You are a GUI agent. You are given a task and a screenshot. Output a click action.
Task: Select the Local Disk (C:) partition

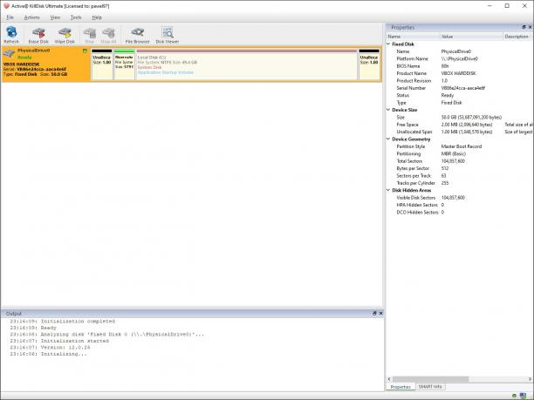(x=247, y=64)
